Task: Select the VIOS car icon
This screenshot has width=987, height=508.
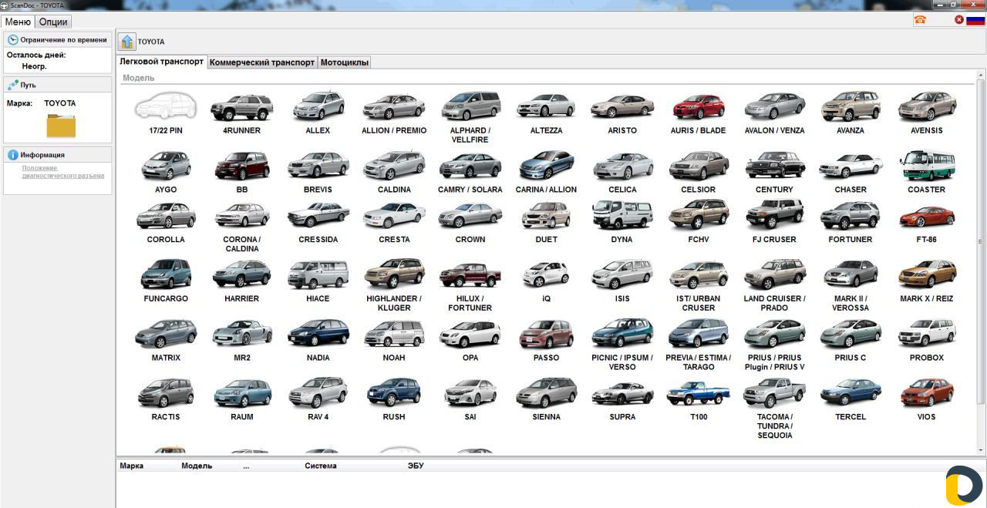Action: pyautogui.click(x=927, y=392)
